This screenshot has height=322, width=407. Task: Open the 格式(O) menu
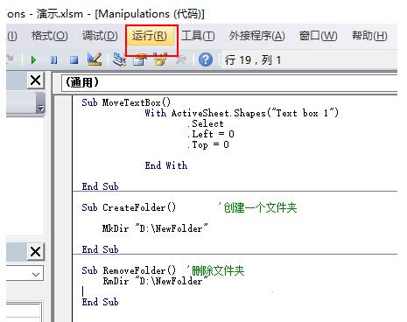pos(50,36)
